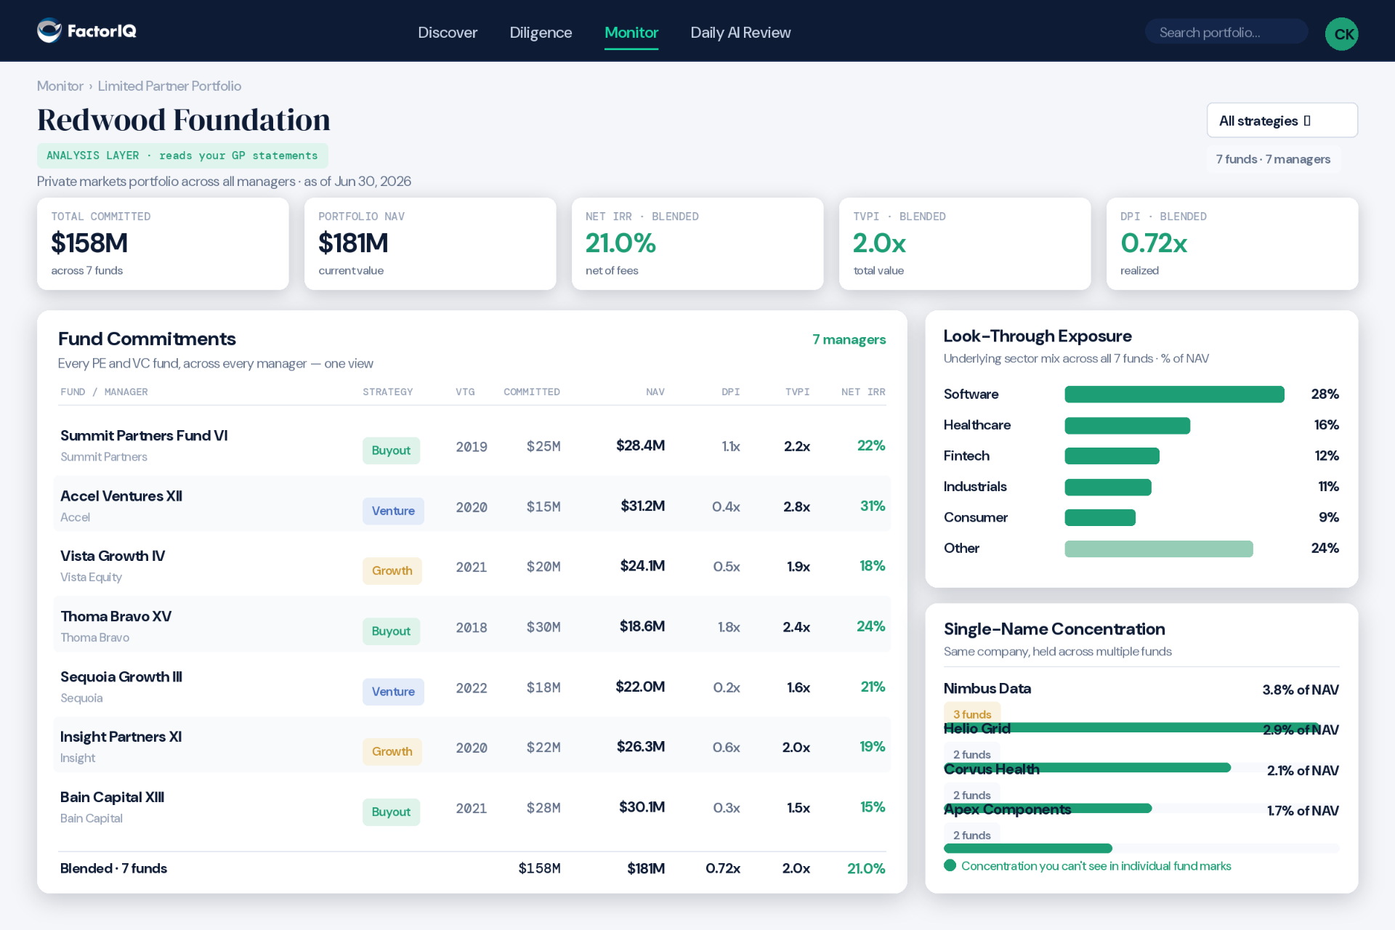Select Sequoia Growth III fund
This screenshot has height=930, width=1395.
[472, 687]
